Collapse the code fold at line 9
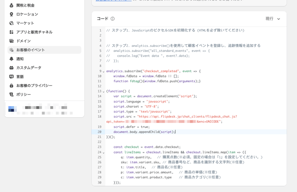The image size is (297, 192). [x=104, y=71]
